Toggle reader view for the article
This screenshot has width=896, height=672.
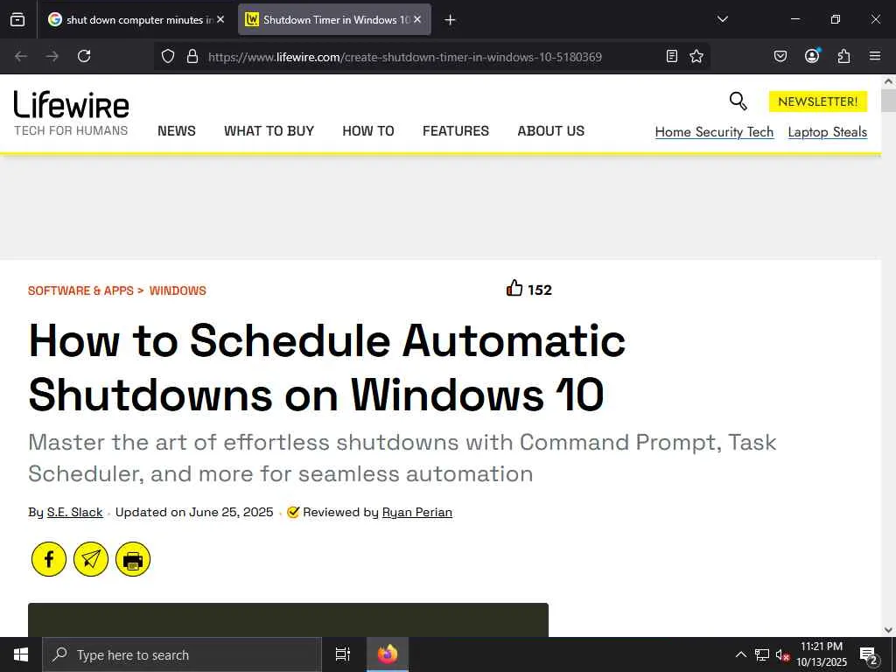pos(672,56)
